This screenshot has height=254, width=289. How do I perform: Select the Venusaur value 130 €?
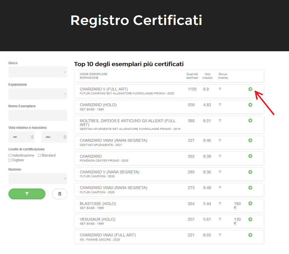pyautogui.click(x=237, y=221)
